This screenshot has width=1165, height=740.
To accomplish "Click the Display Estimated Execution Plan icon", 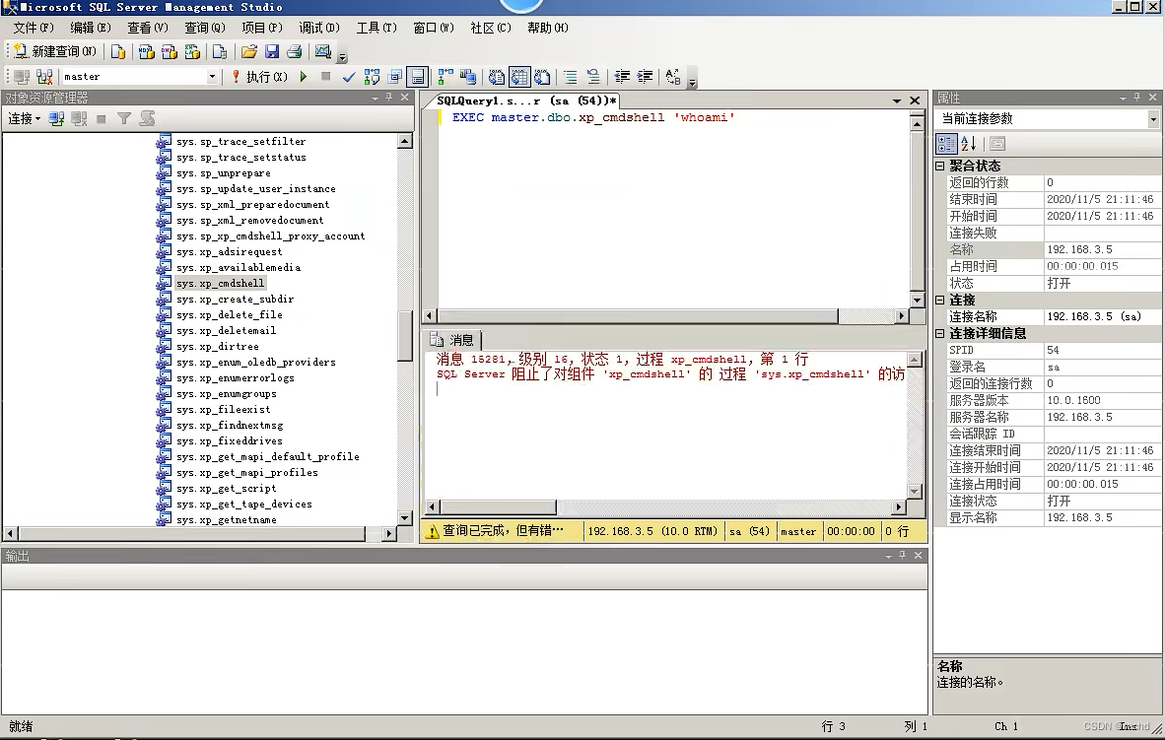I will (372, 77).
